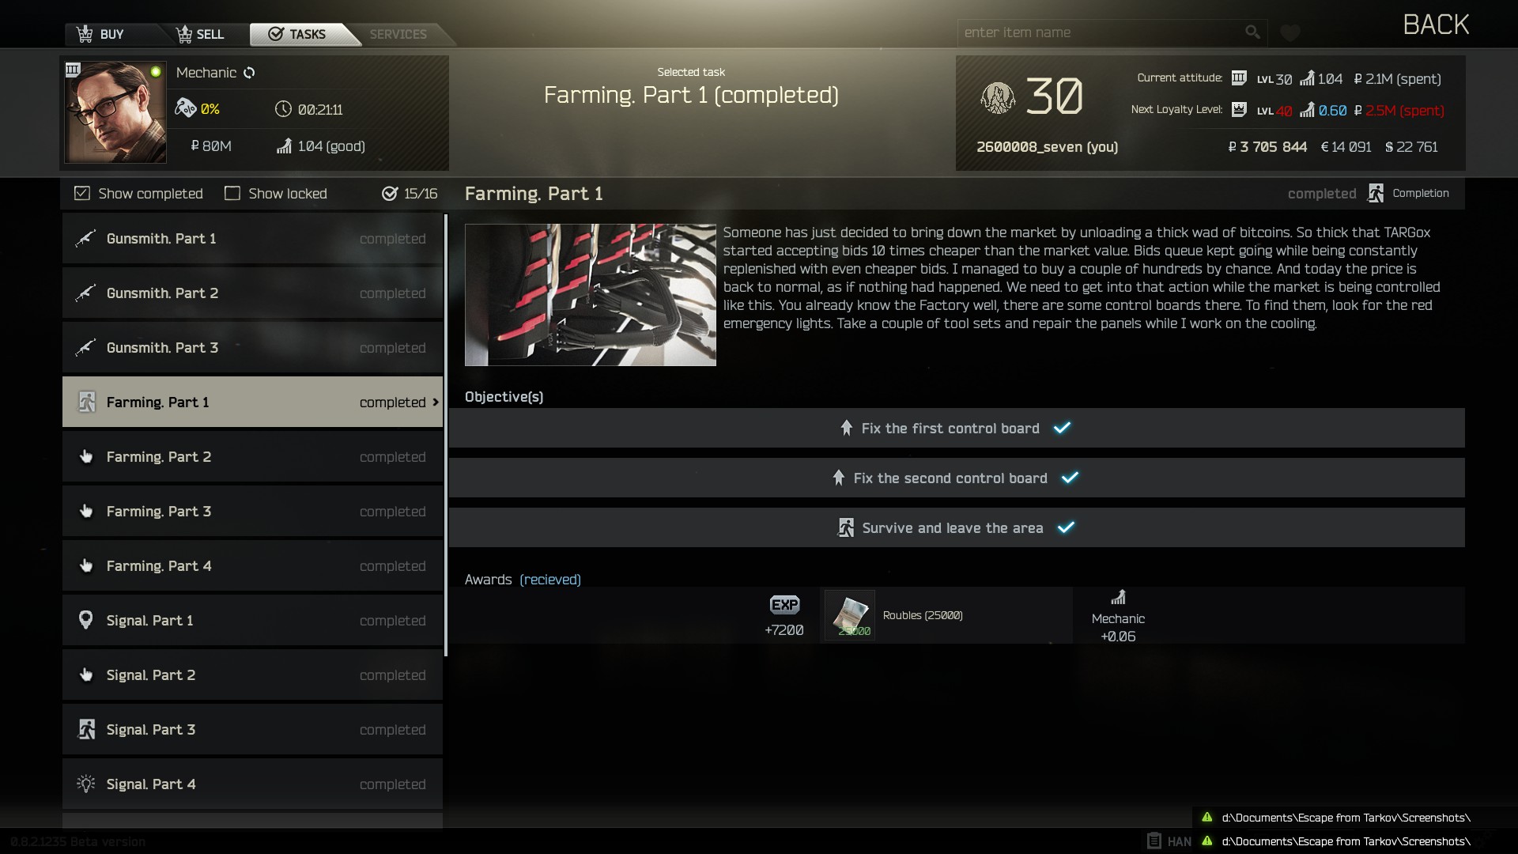Click the task list scrollbar
1518x854 pixels.
pos(446,435)
